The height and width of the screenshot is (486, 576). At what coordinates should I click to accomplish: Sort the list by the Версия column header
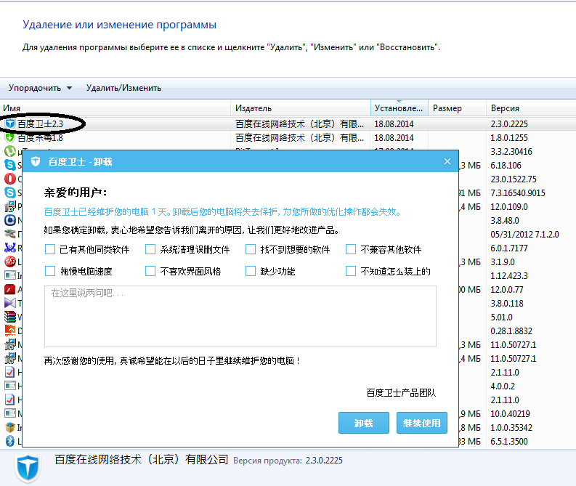[531, 108]
